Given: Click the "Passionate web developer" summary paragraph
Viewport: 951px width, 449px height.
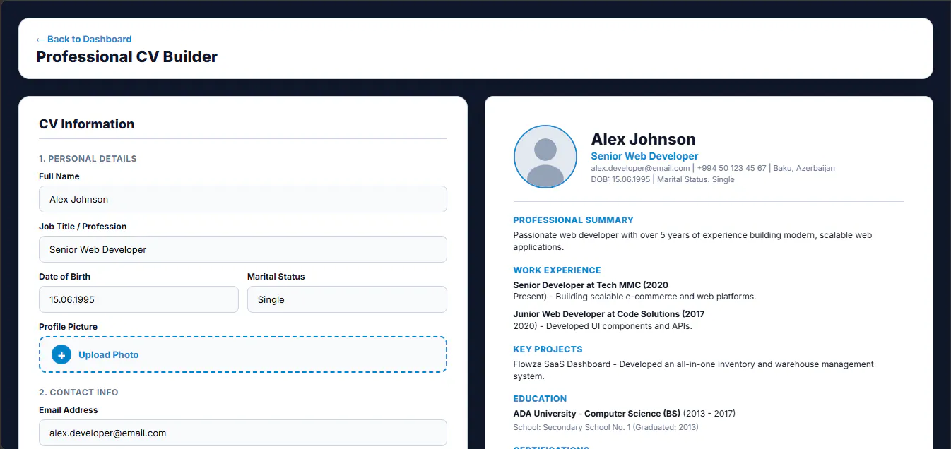Looking at the screenshot, I should 692,241.
